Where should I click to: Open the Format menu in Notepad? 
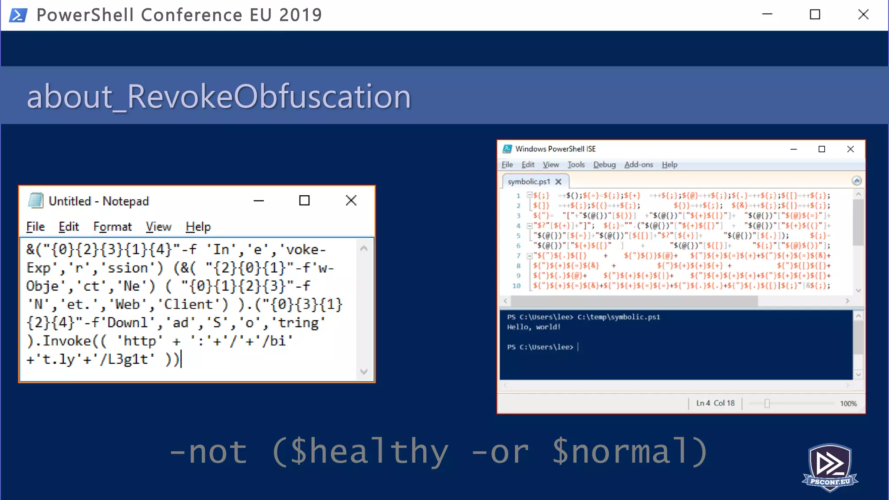(112, 227)
